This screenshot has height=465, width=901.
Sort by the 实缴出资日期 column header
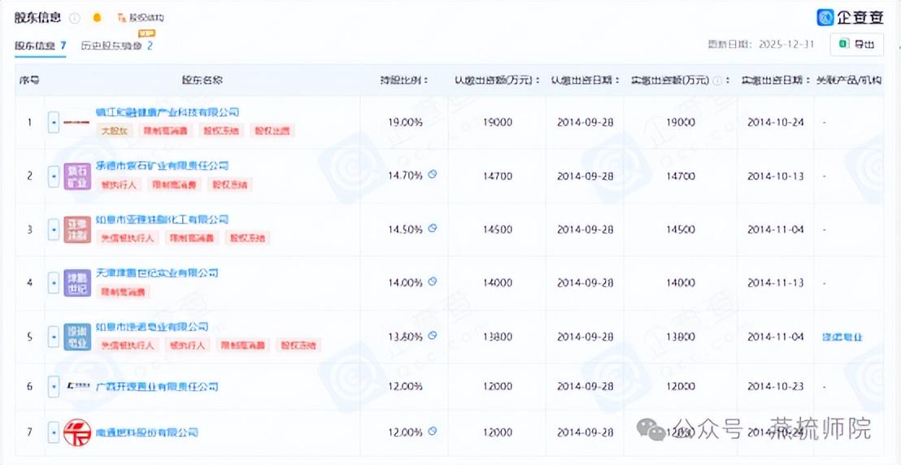click(776, 80)
